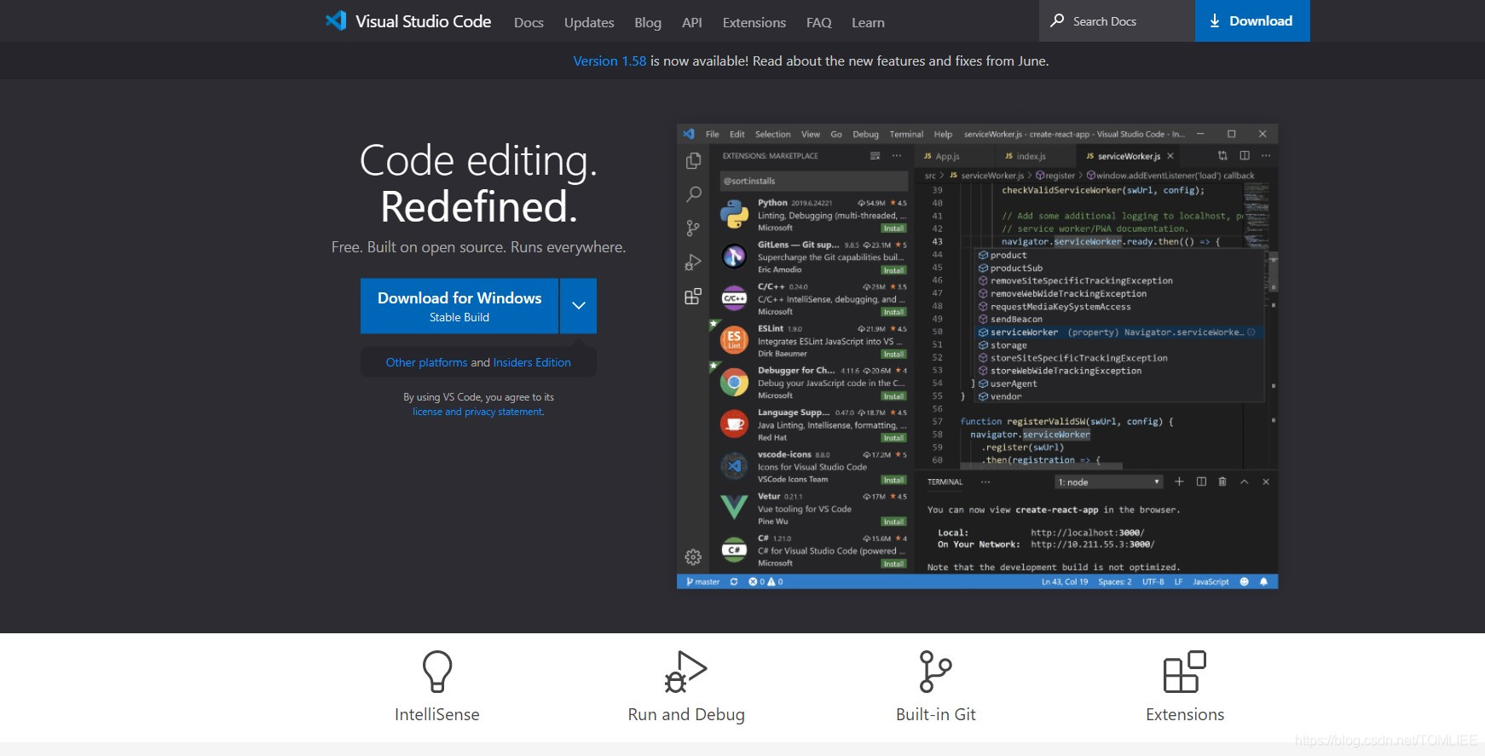Click the File menu in the hero screenshot
The width and height of the screenshot is (1485, 756).
click(713, 134)
